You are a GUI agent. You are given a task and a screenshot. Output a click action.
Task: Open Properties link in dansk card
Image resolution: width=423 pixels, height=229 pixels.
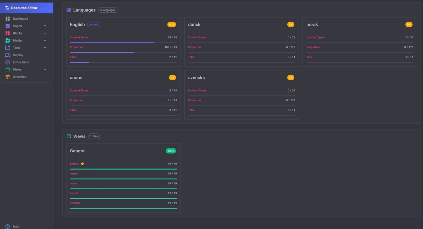click(195, 47)
